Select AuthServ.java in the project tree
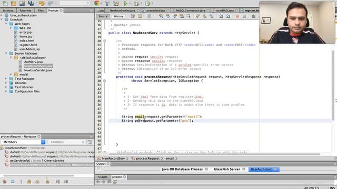This screenshot has height=189, width=337. (x=33, y=62)
